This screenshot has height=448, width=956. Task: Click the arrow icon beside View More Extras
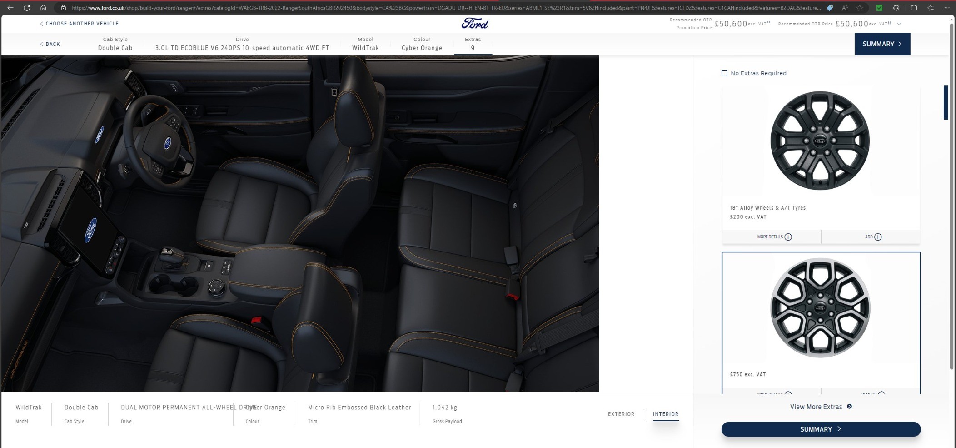coord(850,407)
